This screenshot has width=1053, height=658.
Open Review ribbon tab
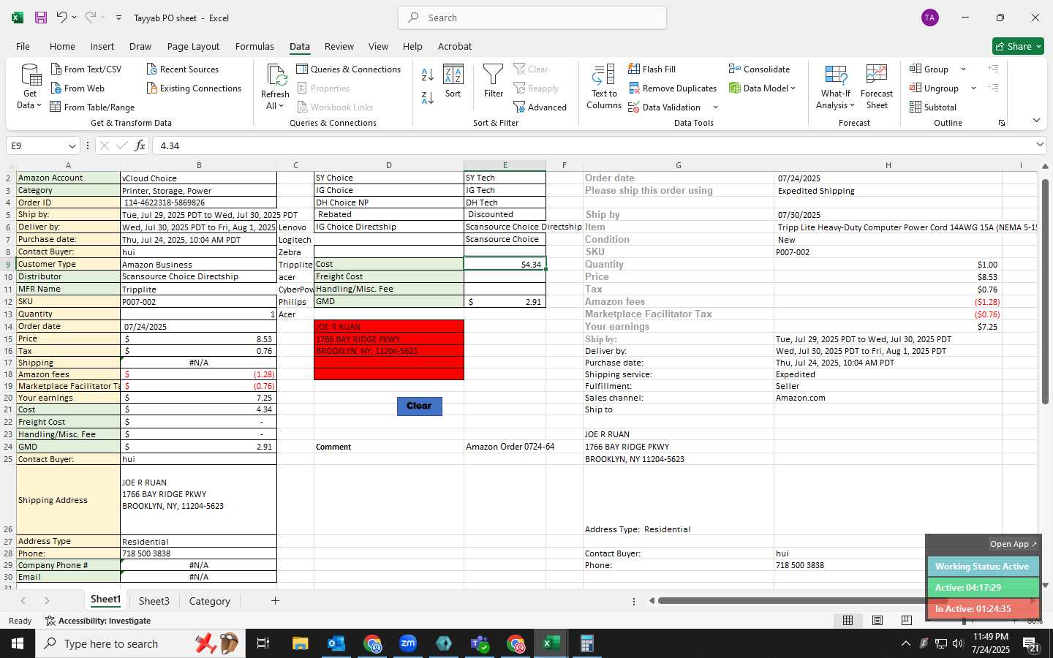tap(339, 46)
